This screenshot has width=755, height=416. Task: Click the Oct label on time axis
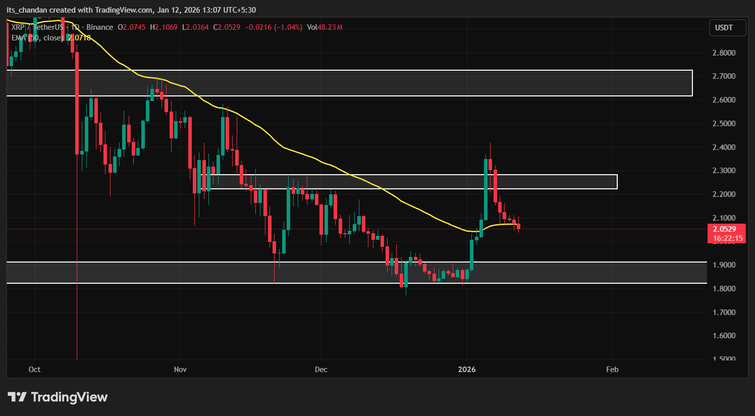34,370
